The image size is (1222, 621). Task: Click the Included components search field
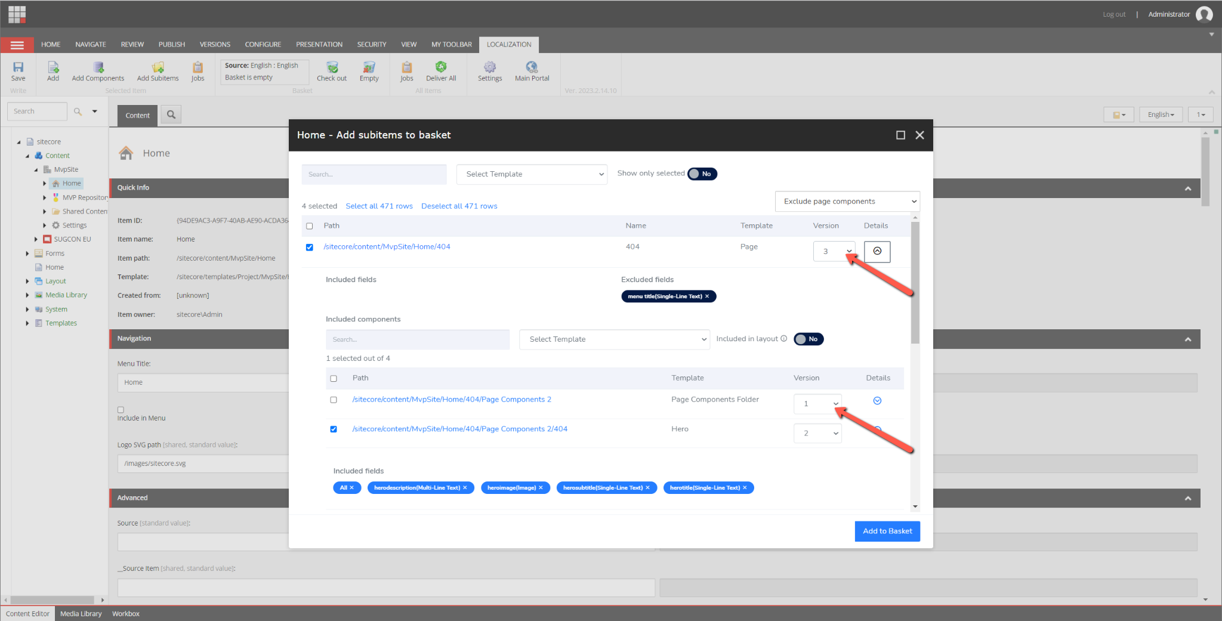(418, 339)
